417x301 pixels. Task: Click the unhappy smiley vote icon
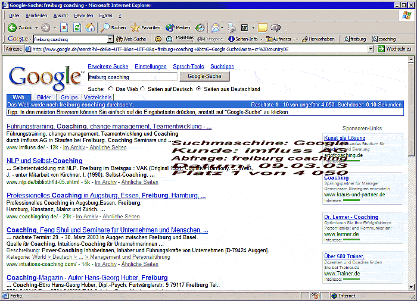(x=169, y=39)
